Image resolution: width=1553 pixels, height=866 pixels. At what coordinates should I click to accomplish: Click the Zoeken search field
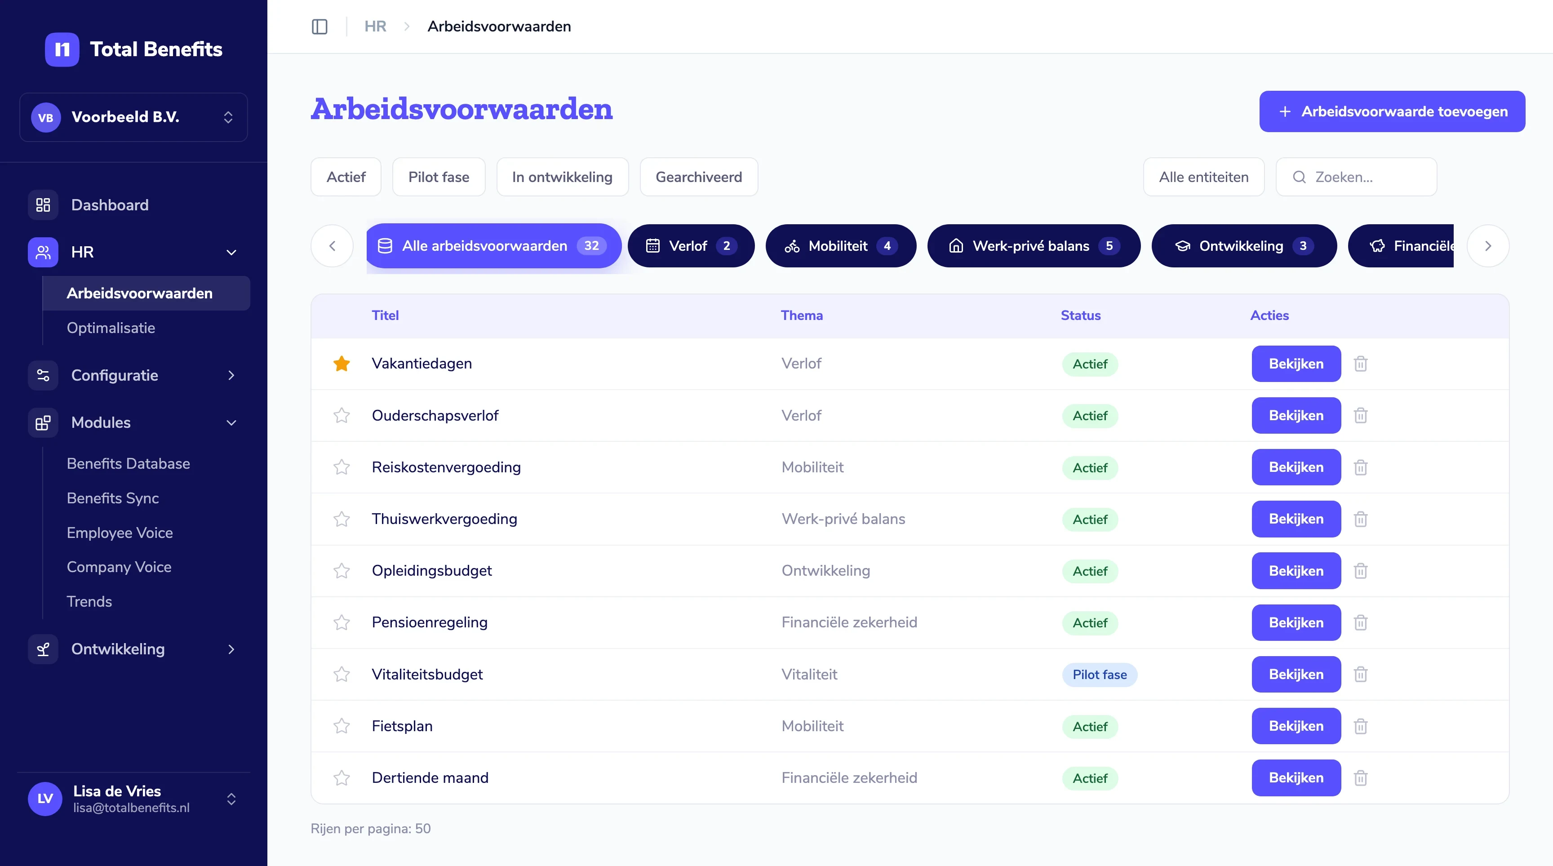point(1356,178)
